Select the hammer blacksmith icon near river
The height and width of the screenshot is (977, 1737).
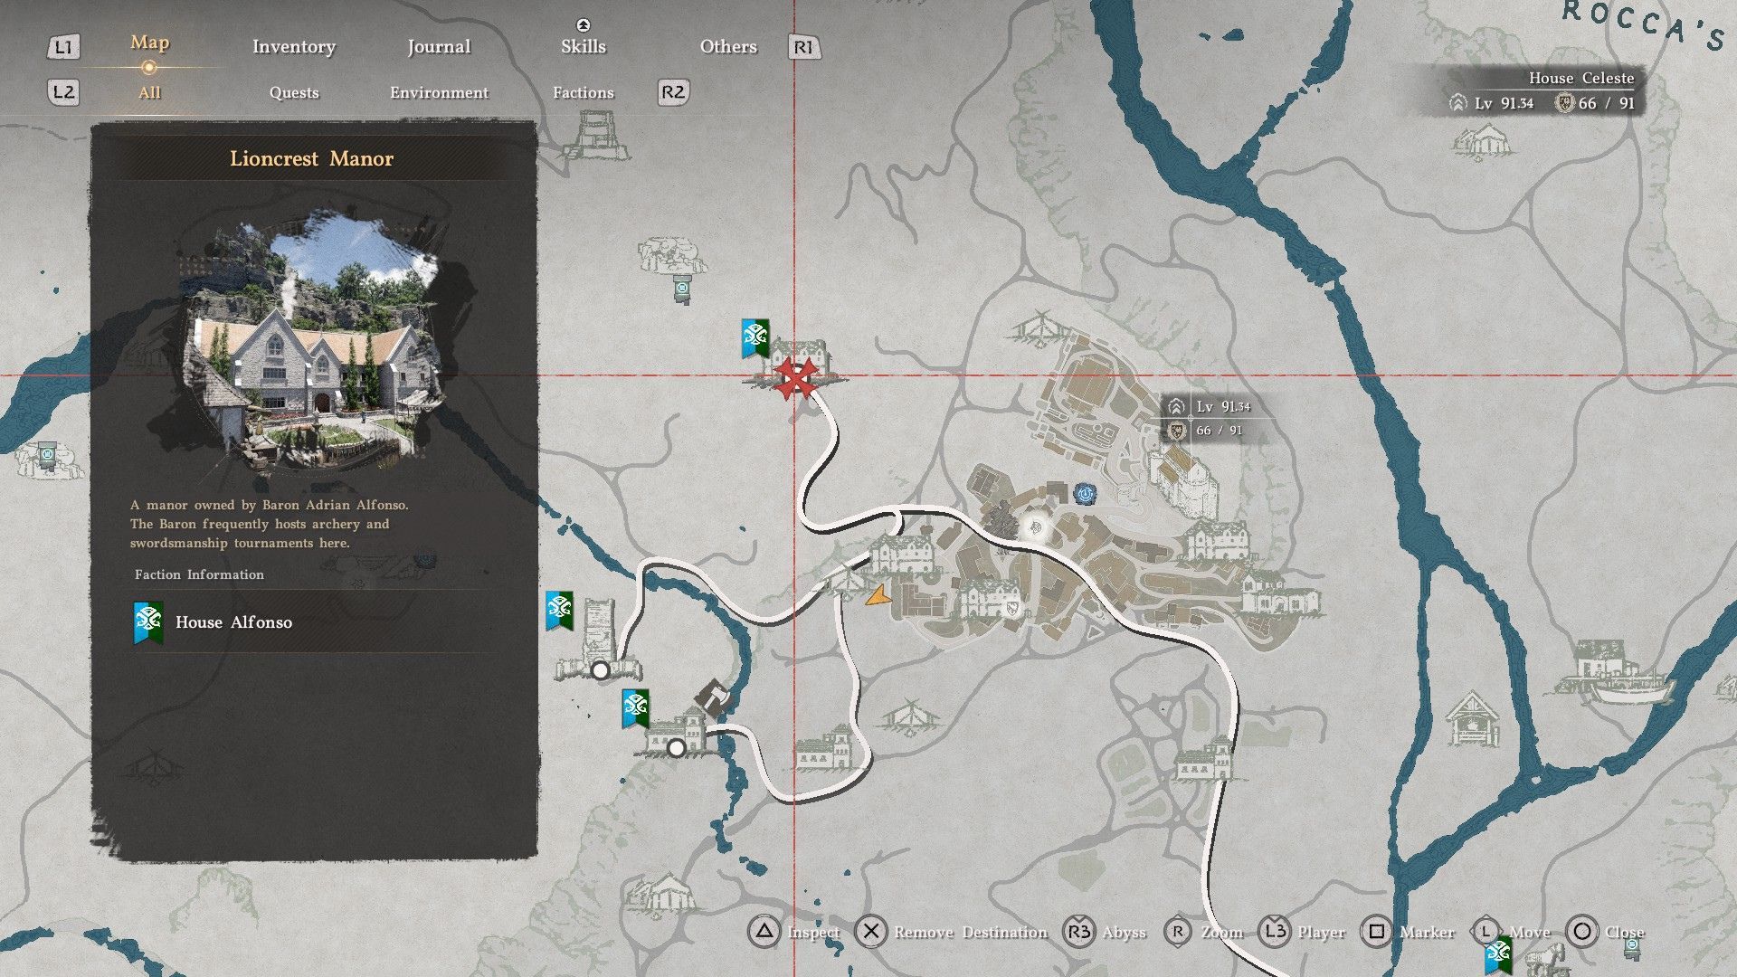pyautogui.click(x=714, y=697)
